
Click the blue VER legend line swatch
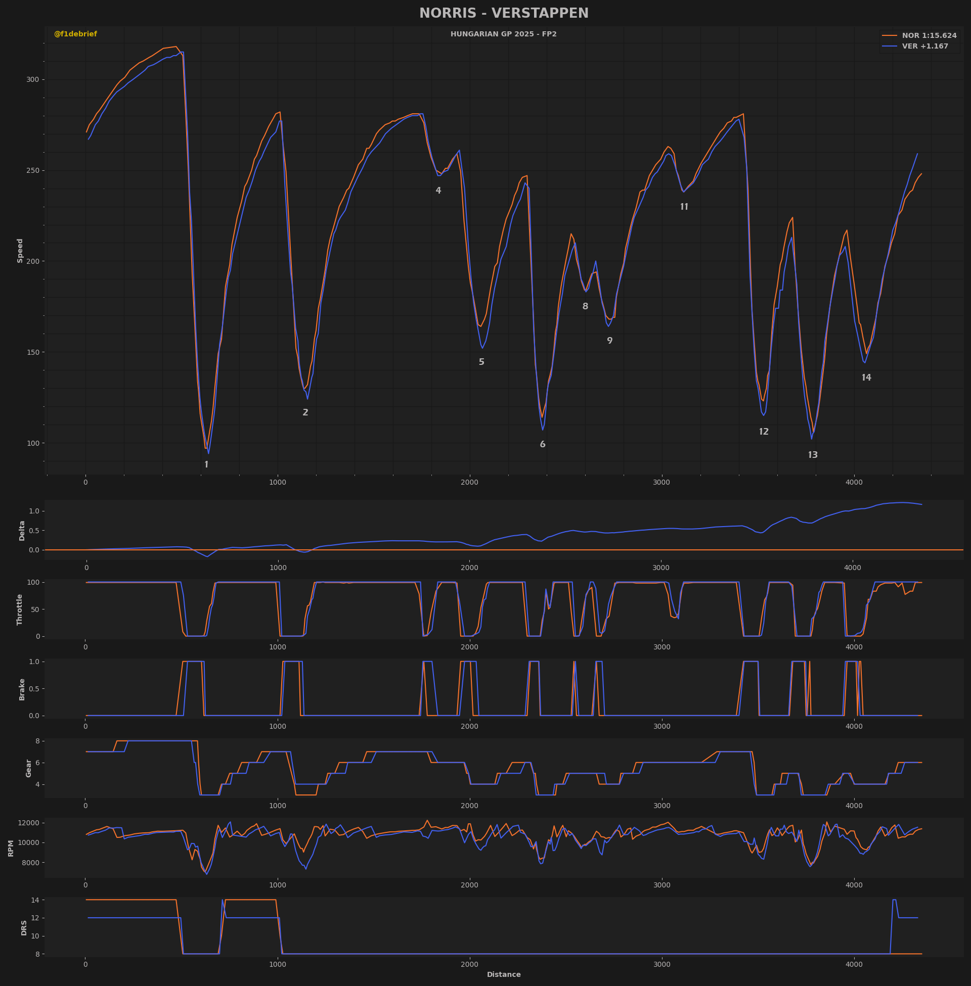(x=890, y=46)
